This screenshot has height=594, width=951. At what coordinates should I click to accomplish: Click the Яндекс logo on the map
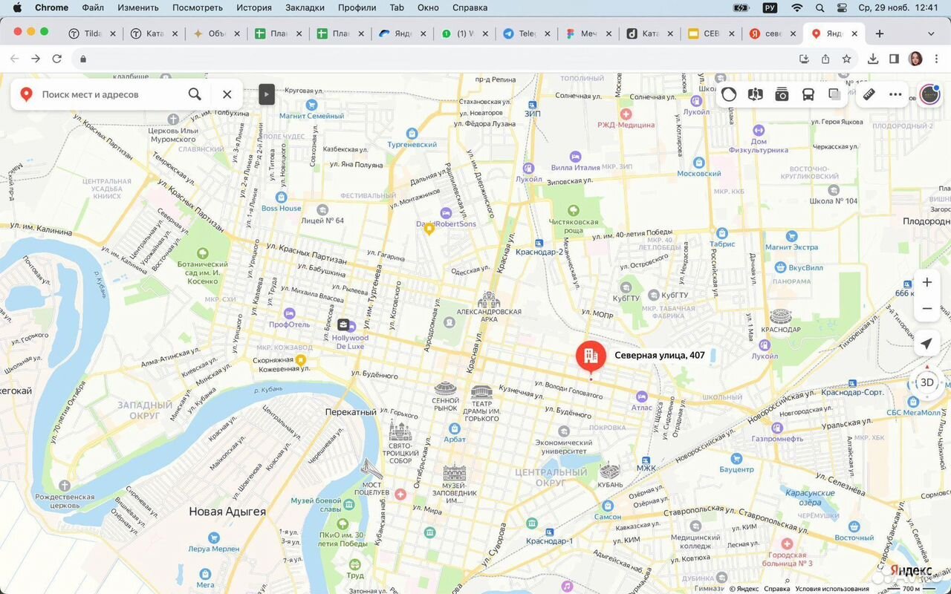911,570
